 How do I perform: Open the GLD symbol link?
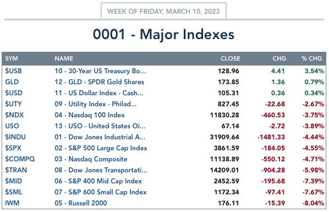coord(12,82)
